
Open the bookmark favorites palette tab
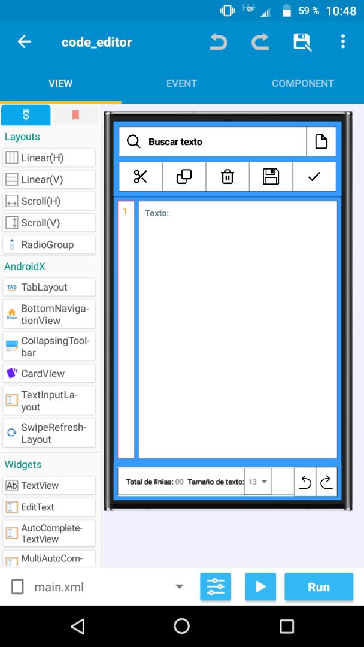tap(75, 115)
